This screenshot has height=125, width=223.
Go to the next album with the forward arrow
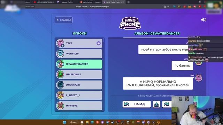pos(166,104)
